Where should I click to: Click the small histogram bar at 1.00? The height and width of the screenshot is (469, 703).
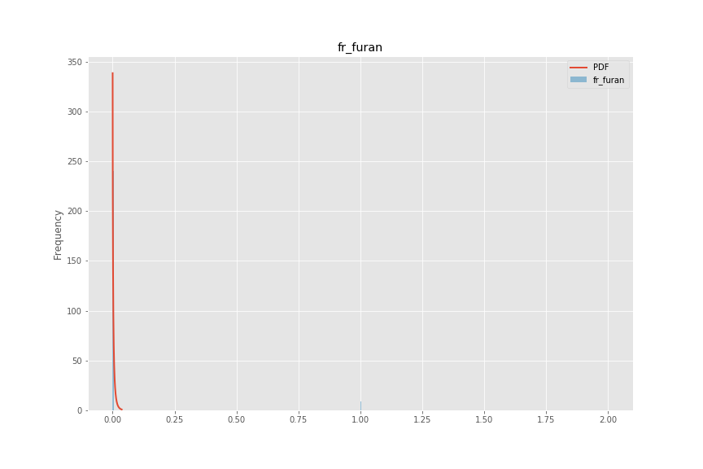click(360, 405)
